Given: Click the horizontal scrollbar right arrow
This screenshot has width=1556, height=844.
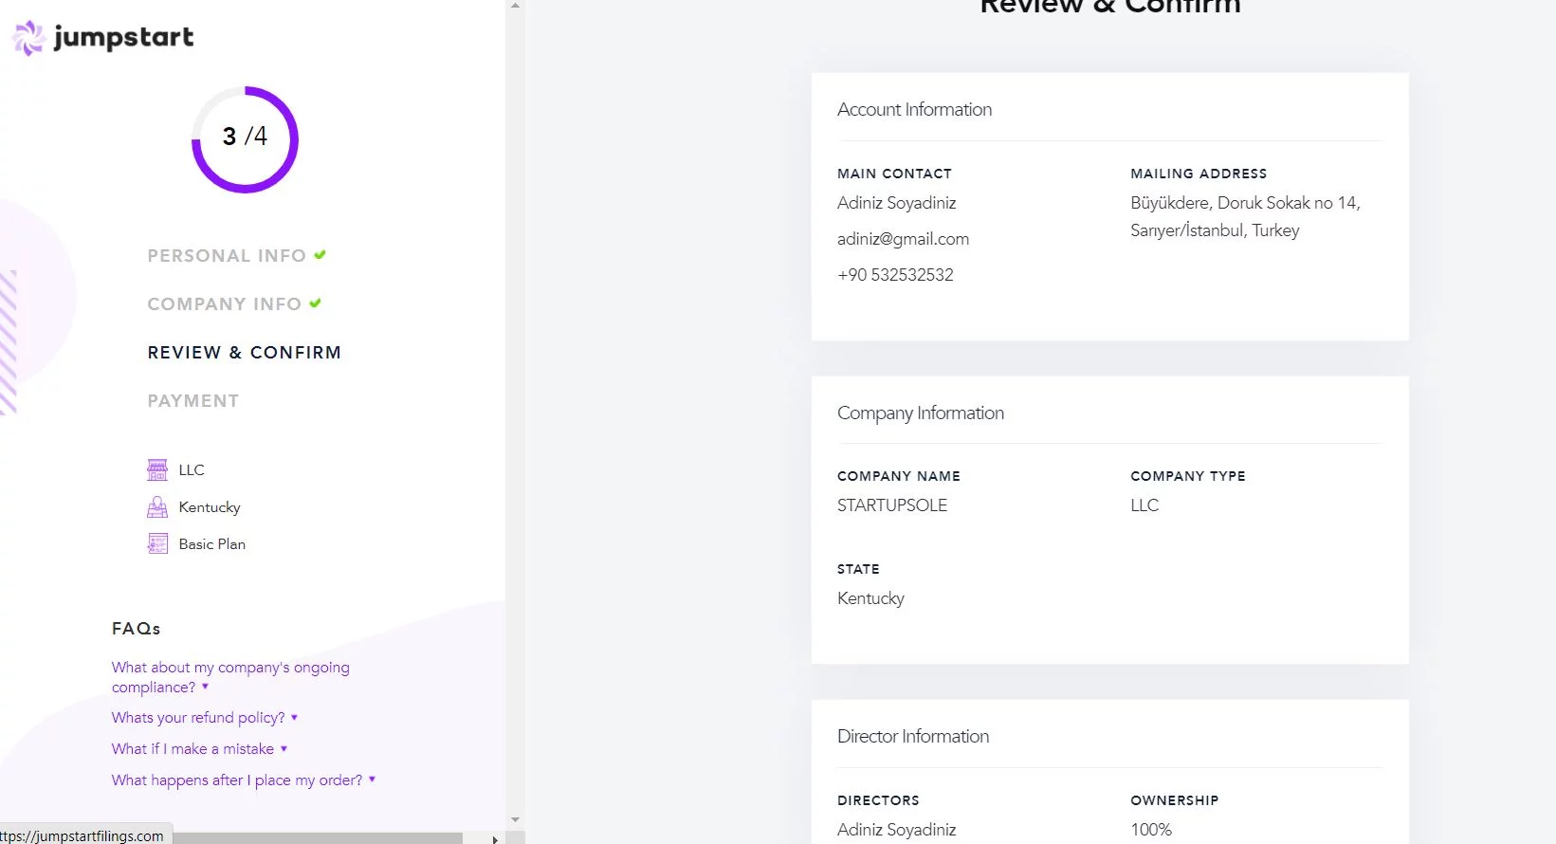Looking at the screenshot, I should click(494, 838).
